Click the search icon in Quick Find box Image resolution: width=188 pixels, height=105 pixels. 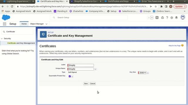tap(4, 32)
